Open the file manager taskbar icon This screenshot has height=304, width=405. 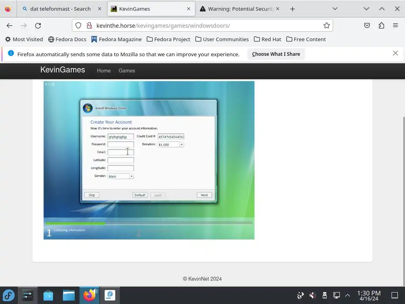pos(69,295)
